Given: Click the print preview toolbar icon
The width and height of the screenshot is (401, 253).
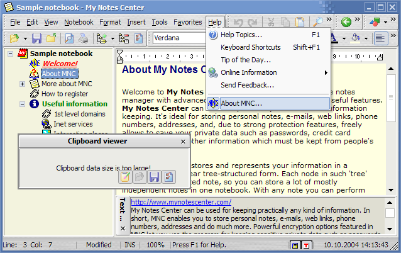Looking at the screenshot, I should [69, 38].
